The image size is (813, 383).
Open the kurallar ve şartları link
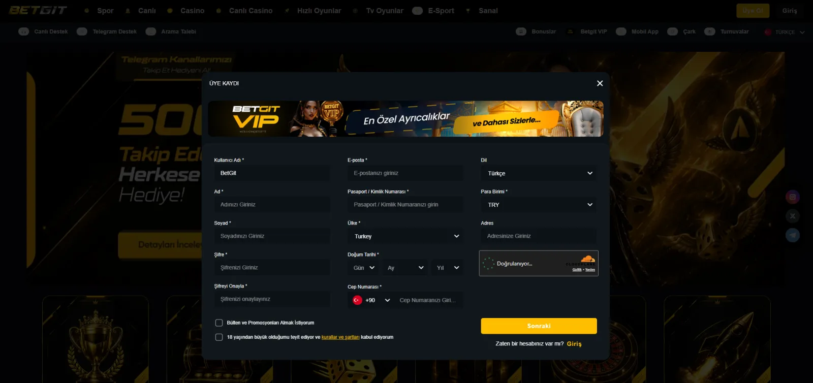pos(340,337)
